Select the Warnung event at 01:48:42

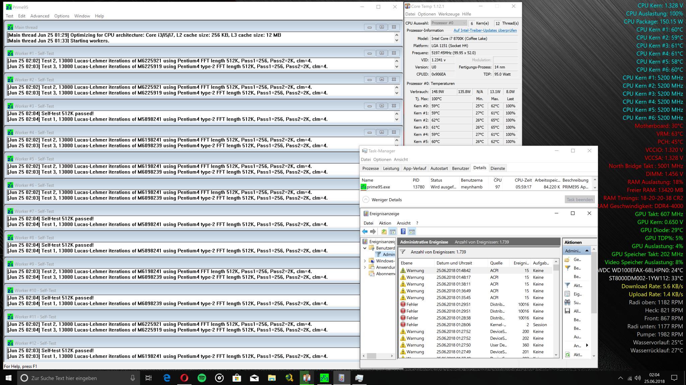476,271
